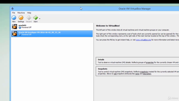Open Settings via the gear icon

21,18
